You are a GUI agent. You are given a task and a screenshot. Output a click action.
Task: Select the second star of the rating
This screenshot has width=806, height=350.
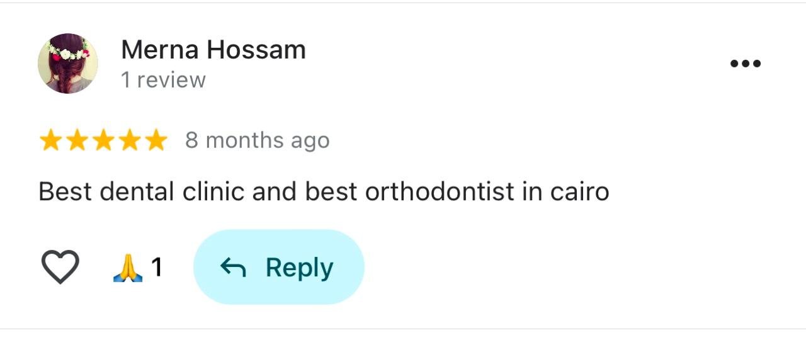point(77,140)
